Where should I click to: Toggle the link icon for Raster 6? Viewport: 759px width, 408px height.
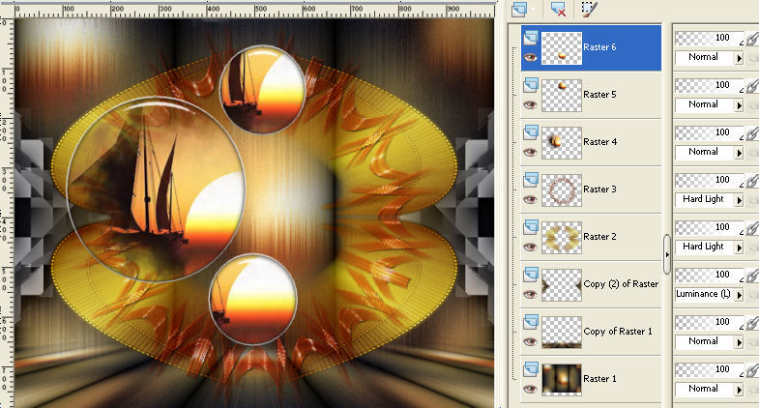tap(752, 39)
